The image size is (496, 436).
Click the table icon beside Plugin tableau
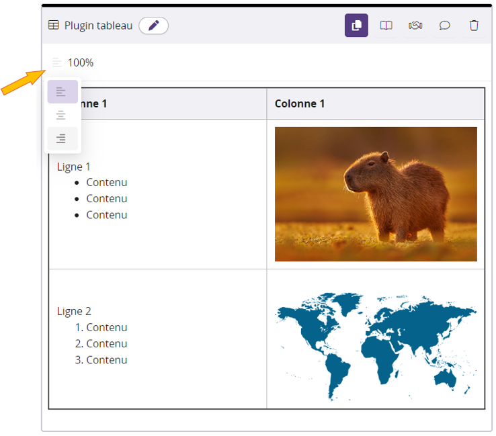tap(54, 26)
